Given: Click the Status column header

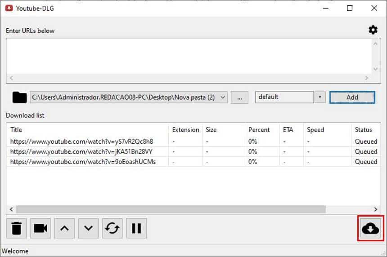Looking at the screenshot, I should click(x=366, y=130).
